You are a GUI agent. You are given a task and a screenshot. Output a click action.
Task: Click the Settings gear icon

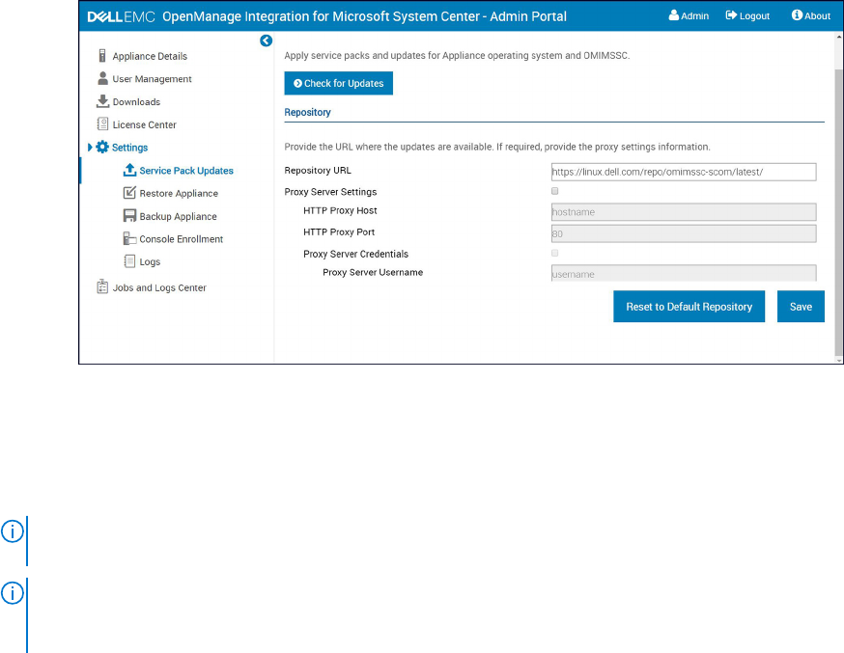click(x=102, y=148)
